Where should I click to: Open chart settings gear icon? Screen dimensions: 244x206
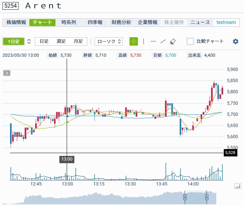236,41
